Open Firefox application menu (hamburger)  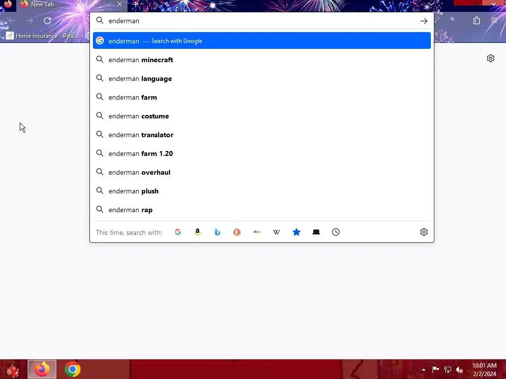[x=494, y=21]
